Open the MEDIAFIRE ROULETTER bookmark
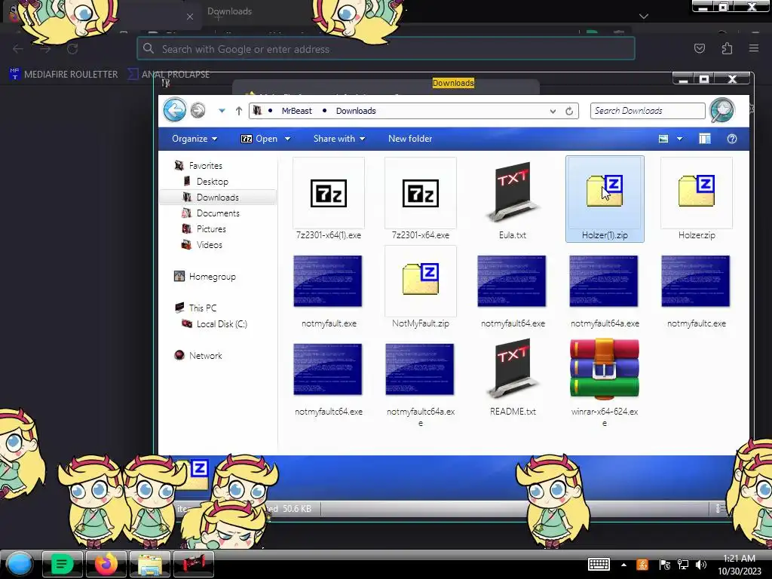The height and width of the screenshot is (579, 772). [64, 75]
